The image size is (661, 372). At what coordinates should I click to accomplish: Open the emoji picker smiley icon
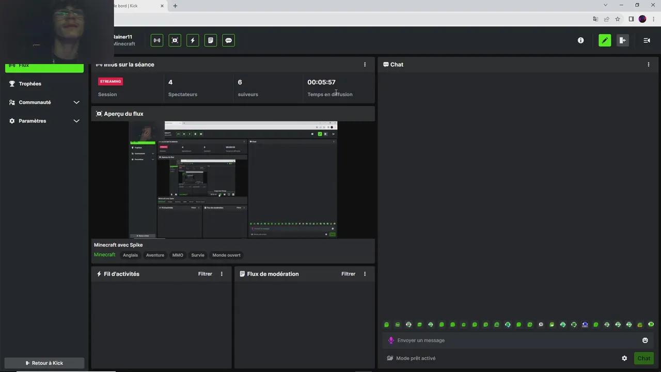point(645,340)
